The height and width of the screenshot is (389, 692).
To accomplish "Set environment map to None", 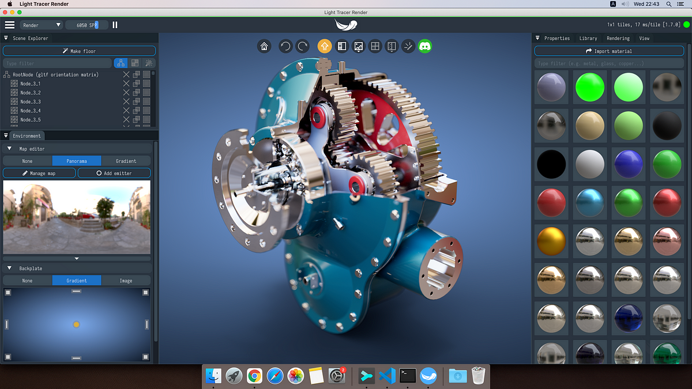I will click(27, 161).
